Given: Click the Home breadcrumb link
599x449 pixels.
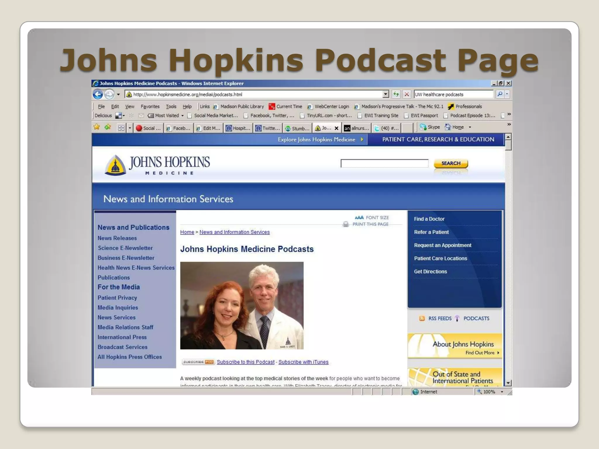Looking at the screenshot, I should coord(187,232).
